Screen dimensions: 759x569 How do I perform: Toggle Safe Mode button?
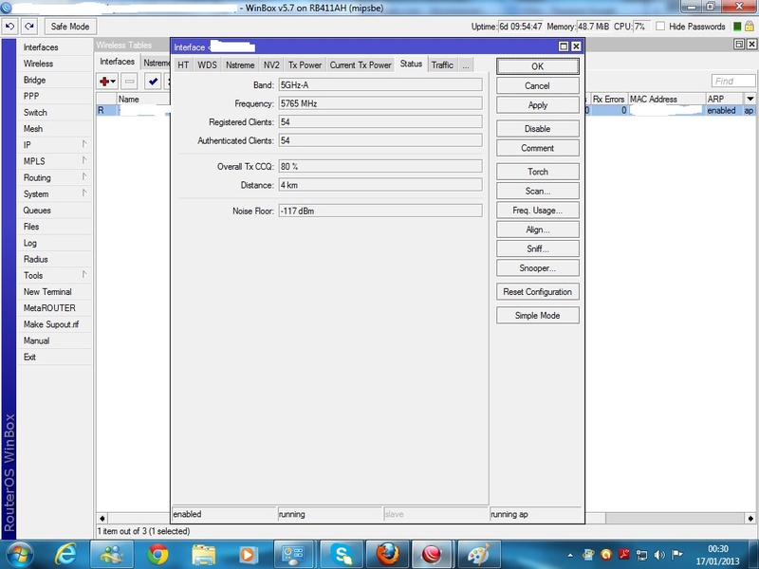(x=70, y=27)
